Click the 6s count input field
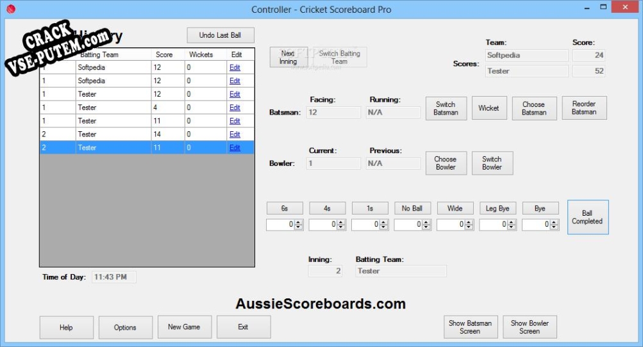The width and height of the screenshot is (643, 347). (x=281, y=225)
